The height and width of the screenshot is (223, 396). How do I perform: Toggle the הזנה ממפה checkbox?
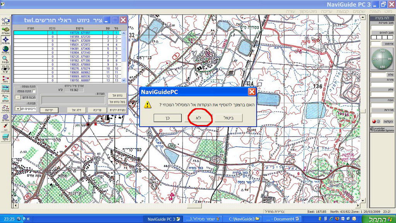pyautogui.click(x=34, y=91)
